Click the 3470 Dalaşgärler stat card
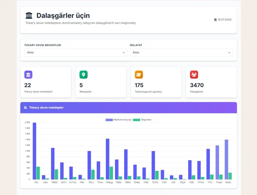Viewport: 257px width, 195px height. click(x=211, y=82)
